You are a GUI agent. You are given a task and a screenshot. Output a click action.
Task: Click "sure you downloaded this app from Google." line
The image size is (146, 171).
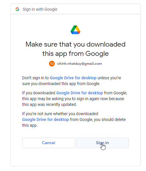61,84
